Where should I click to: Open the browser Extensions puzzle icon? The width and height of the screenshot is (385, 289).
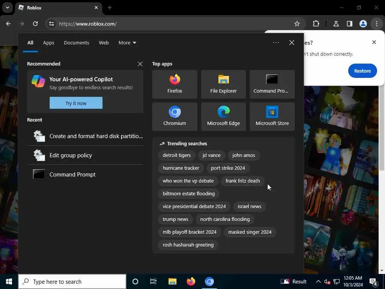[316, 24]
